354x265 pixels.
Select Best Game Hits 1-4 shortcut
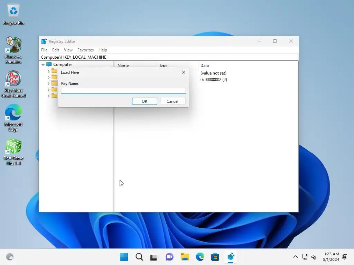tap(13, 152)
